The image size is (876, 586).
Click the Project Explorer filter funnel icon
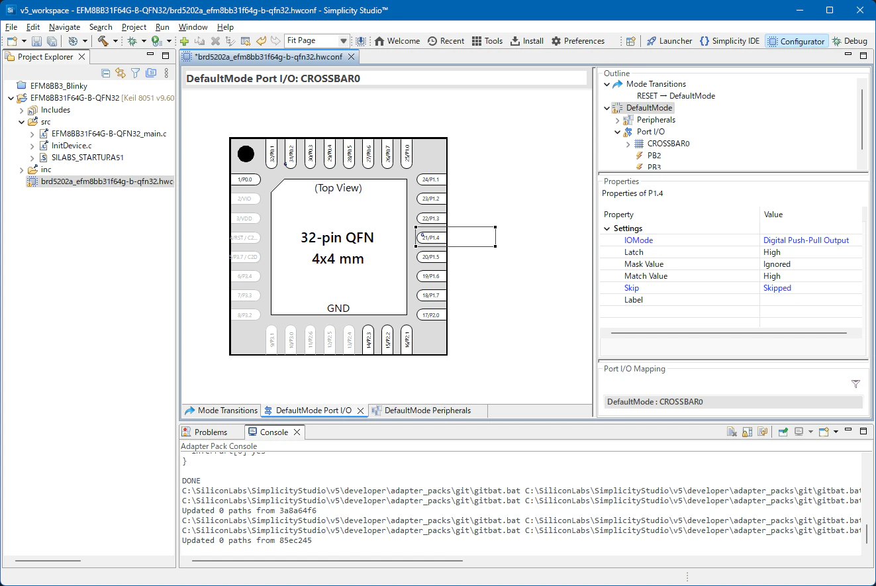point(136,73)
